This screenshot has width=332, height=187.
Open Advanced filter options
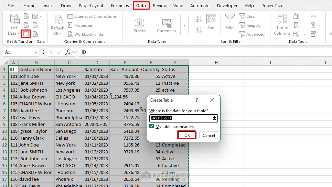pyautogui.click(x=252, y=34)
